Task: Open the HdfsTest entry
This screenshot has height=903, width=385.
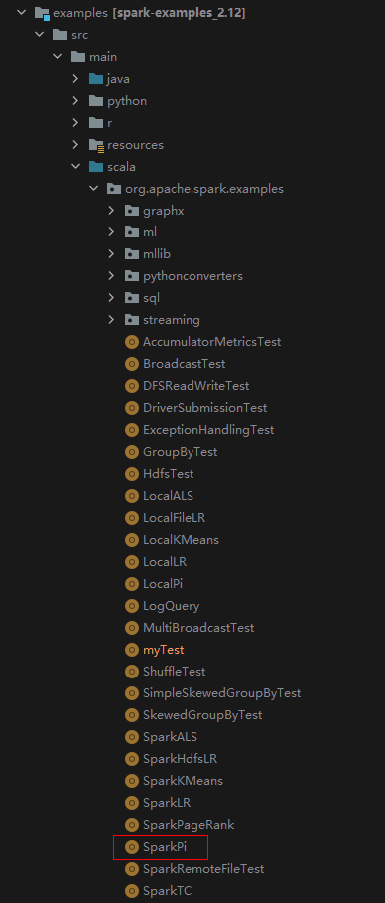Action: 168,473
